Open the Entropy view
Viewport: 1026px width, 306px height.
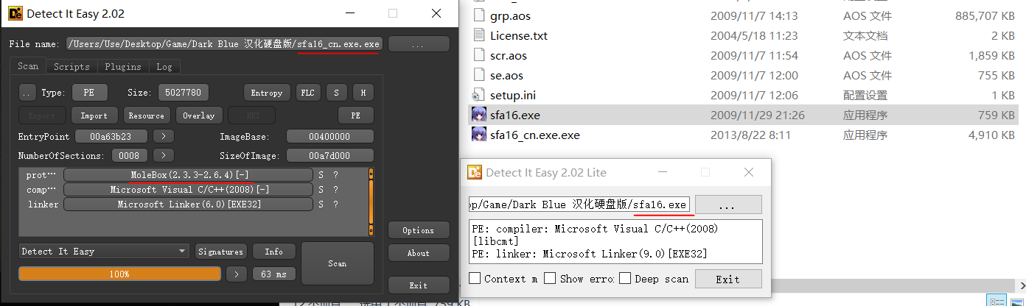pyautogui.click(x=266, y=93)
